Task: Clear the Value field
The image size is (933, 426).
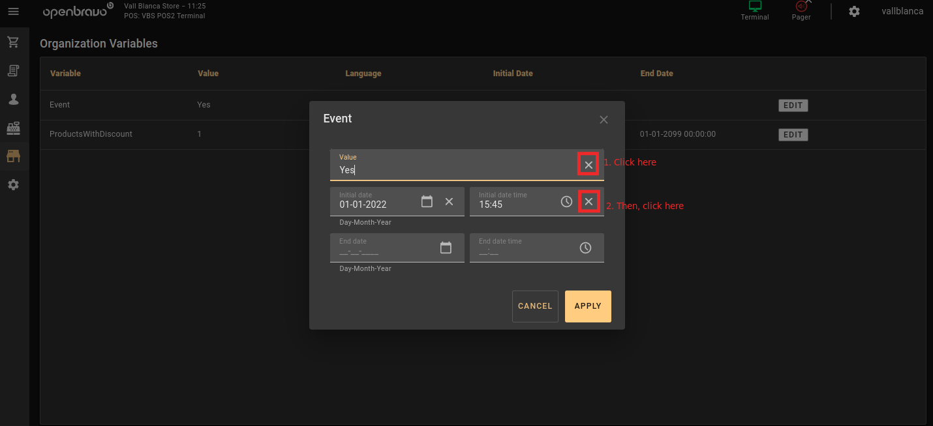Action: (589, 165)
